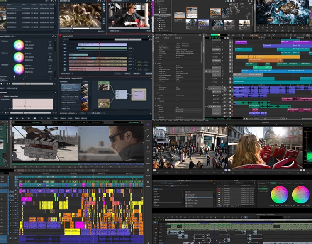Toggle the Luma Ranges checkbox
312x244 pixels.
pos(259,191)
